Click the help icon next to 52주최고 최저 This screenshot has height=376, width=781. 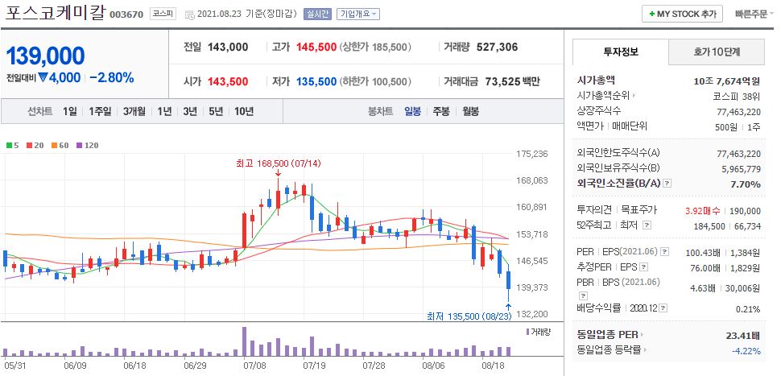tap(647, 225)
